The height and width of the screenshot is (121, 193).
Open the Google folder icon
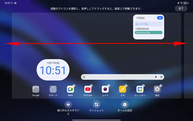[x=36, y=89]
